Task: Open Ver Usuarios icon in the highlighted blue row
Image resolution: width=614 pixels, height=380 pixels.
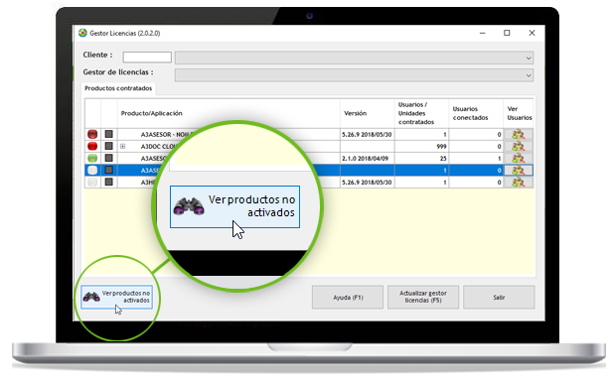Action: click(x=518, y=170)
